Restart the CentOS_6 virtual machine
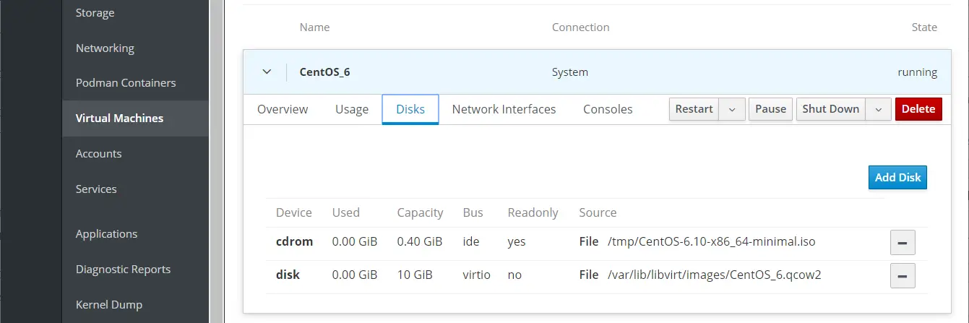The image size is (969, 323). coord(694,109)
